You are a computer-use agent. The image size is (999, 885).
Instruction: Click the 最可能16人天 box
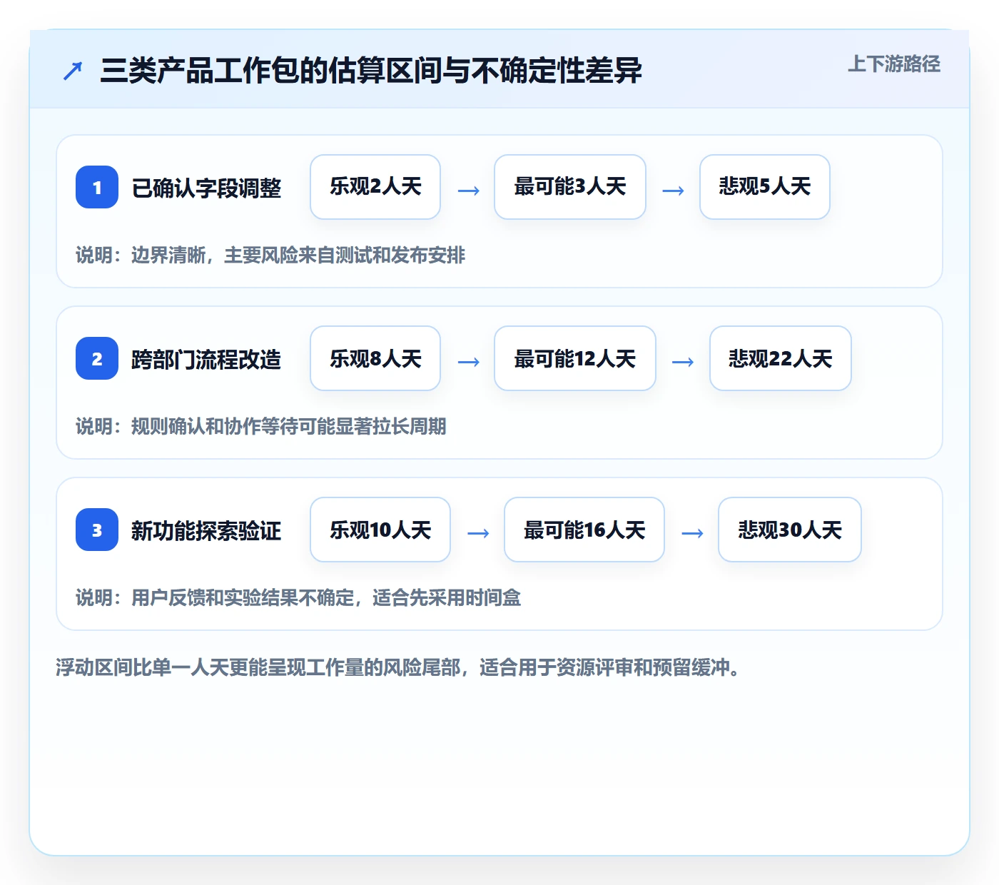584,530
